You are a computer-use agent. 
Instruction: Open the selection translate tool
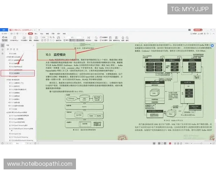(x=103, y=37)
